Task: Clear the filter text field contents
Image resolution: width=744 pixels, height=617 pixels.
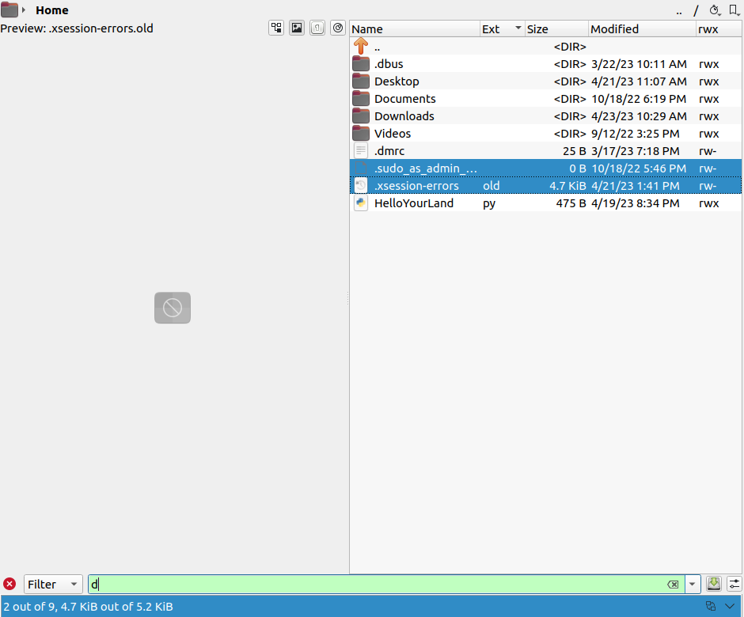Action: [673, 585]
